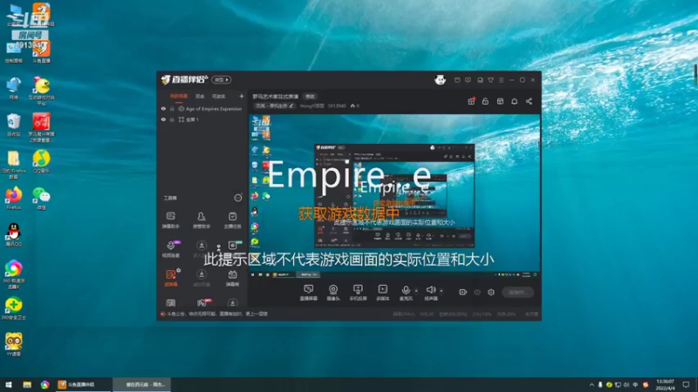
Task: Expand the speaker volume arrow
Action: pyautogui.click(x=441, y=291)
